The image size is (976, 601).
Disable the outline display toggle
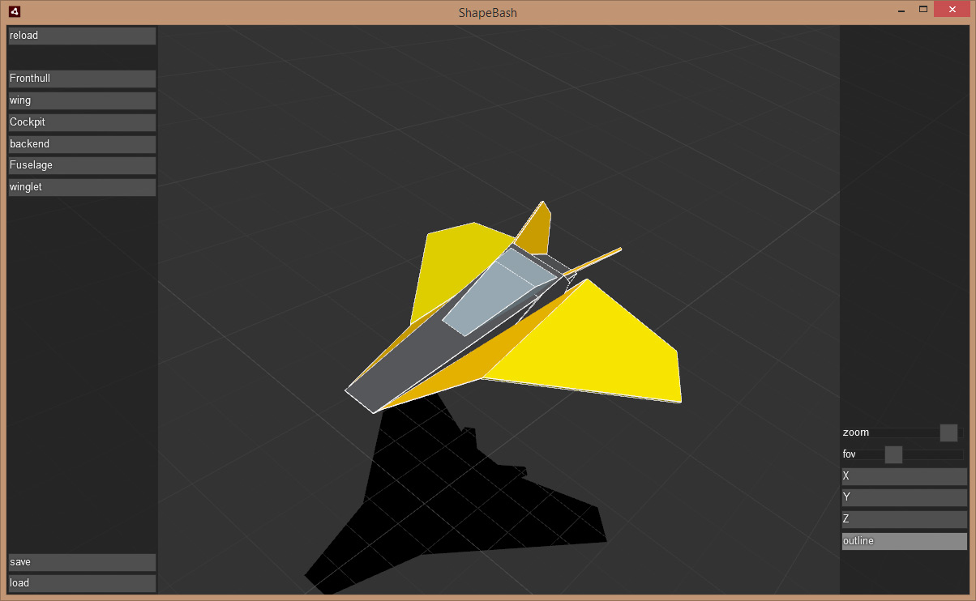pos(904,541)
